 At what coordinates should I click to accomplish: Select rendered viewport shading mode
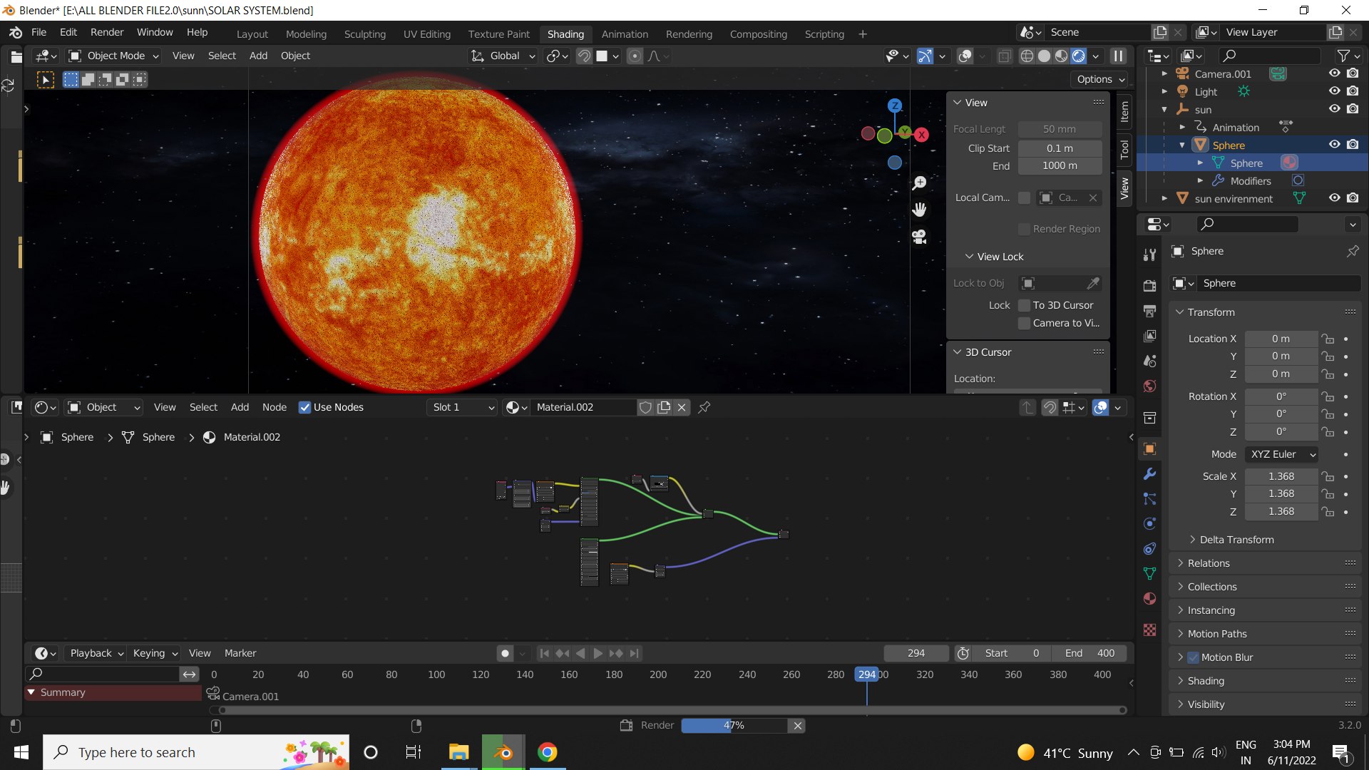pyautogui.click(x=1079, y=56)
